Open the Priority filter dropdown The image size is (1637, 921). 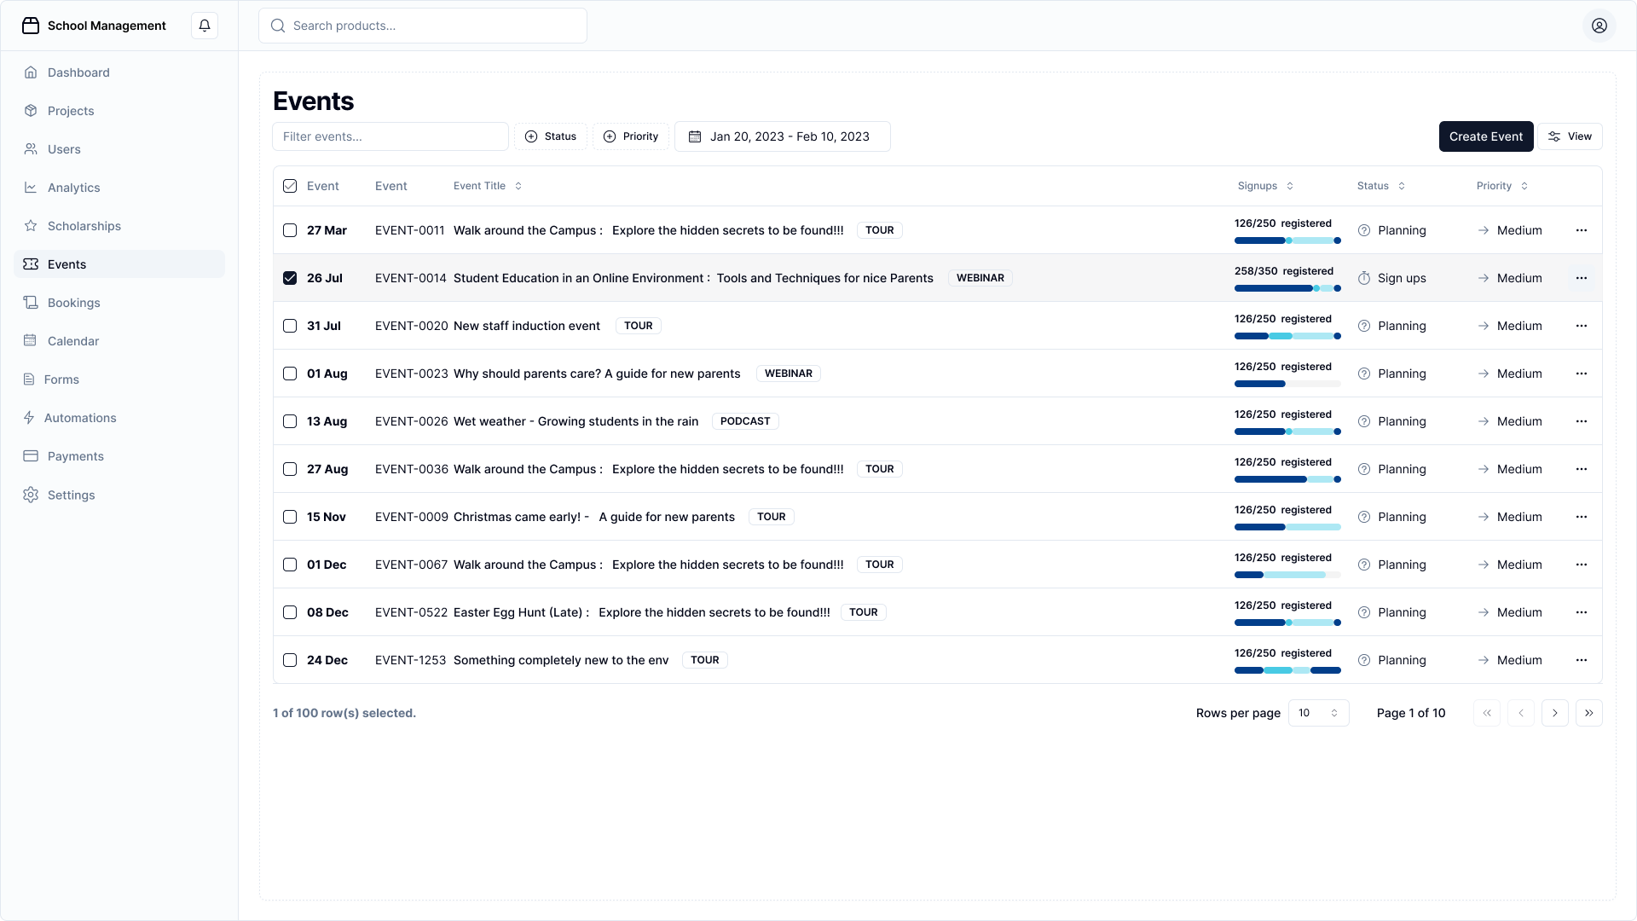click(631, 136)
